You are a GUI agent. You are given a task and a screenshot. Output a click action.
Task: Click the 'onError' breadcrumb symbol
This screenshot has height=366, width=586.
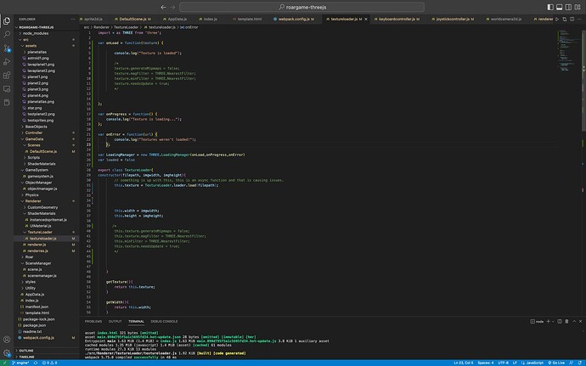[191, 27]
